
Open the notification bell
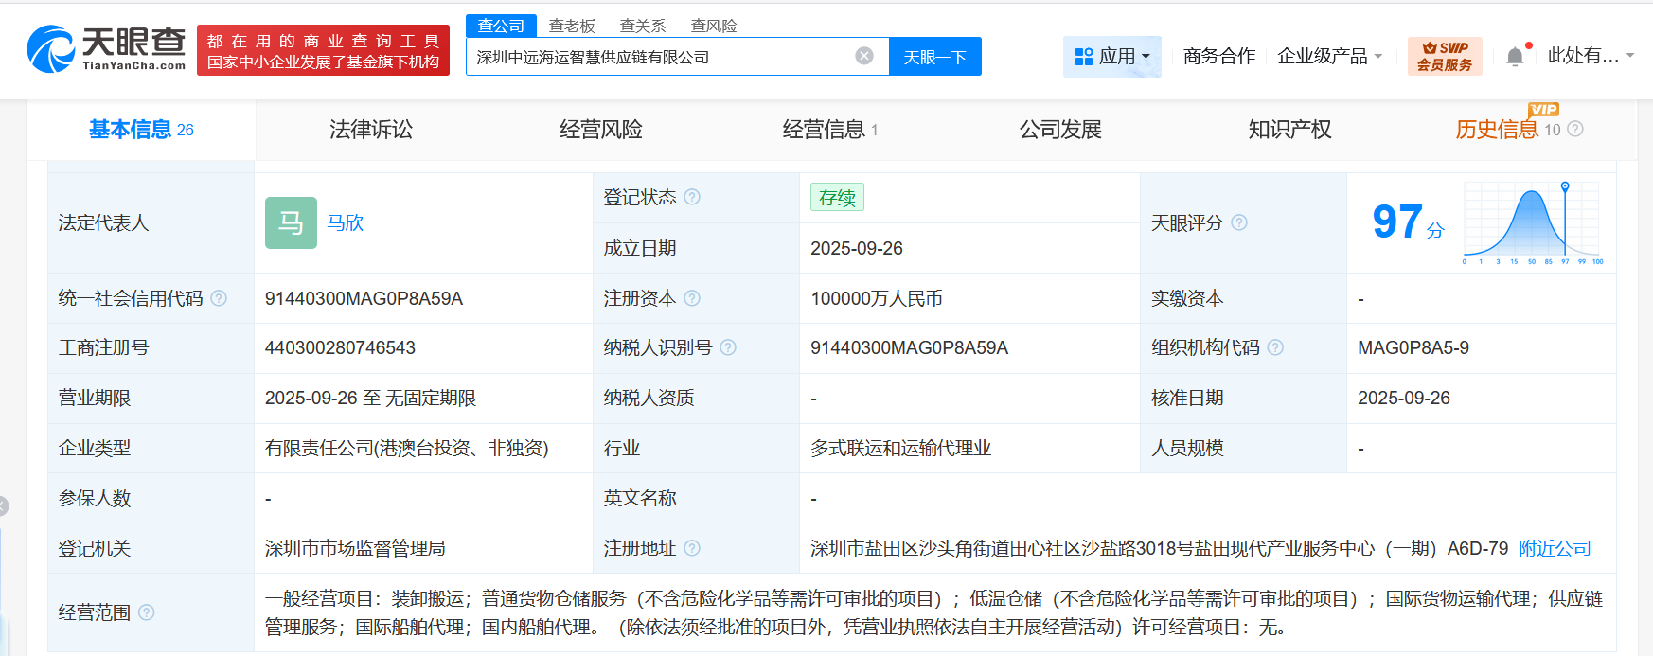pyautogui.click(x=1515, y=57)
